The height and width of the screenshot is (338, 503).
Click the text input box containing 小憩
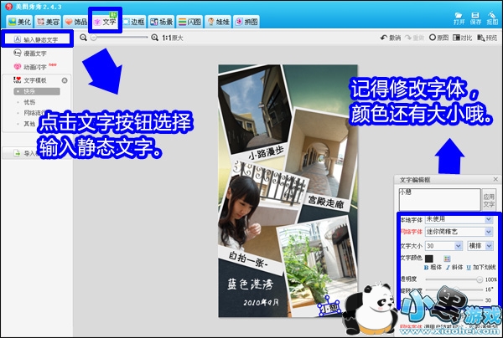pos(439,199)
